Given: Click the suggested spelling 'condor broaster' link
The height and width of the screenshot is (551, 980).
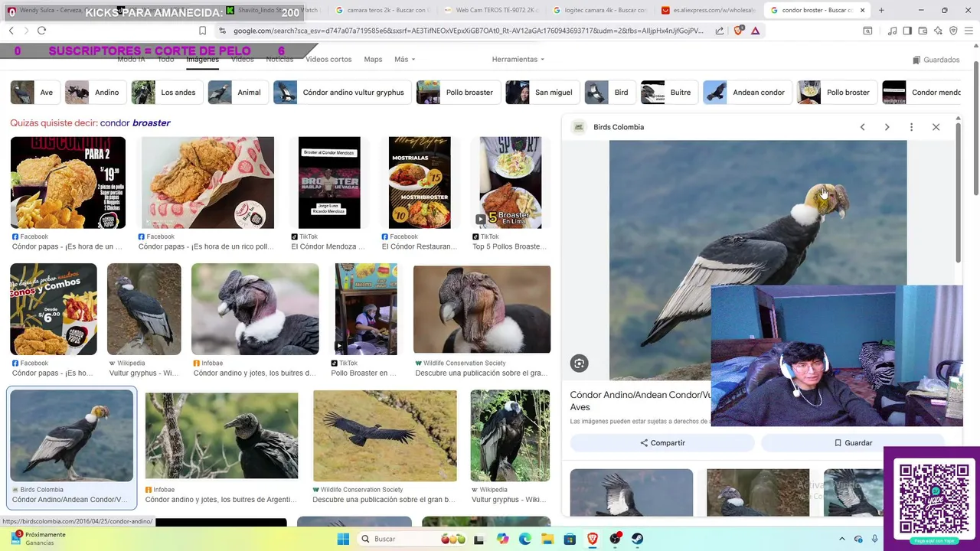Looking at the screenshot, I should pyautogui.click(x=135, y=123).
